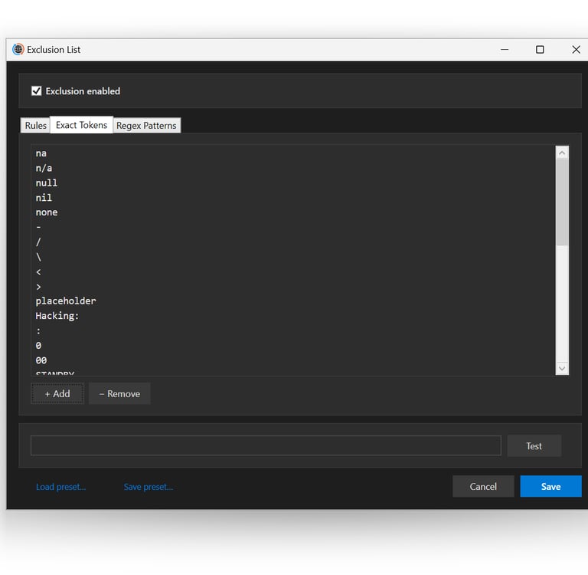The height and width of the screenshot is (575, 588).
Task: Open the Load preset... link
Action: [x=60, y=487]
